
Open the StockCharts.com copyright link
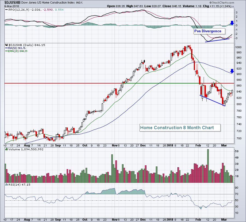[x=222, y=2]
